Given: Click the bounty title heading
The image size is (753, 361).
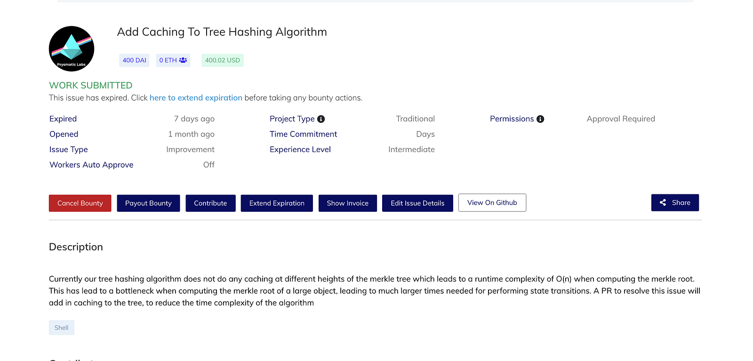Looking at the screenshot, I should click(x=222, y=32).
